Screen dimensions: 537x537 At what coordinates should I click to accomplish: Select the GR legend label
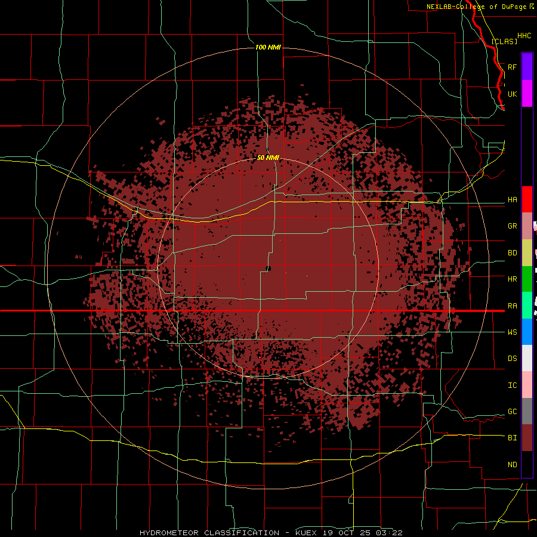(512, 226)
